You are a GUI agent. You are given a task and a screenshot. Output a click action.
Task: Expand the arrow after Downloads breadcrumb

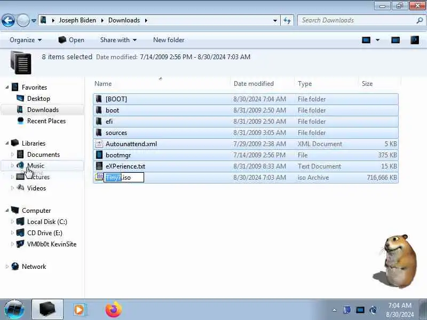tap(146, 20)
